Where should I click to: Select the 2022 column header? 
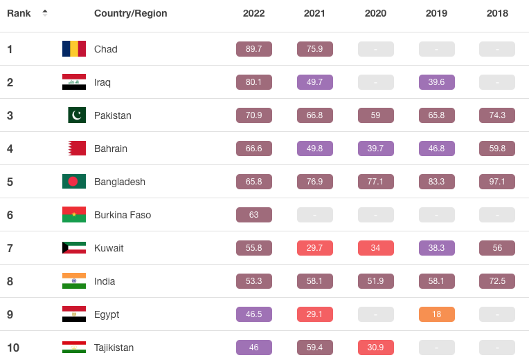click(x=253, y=13)
